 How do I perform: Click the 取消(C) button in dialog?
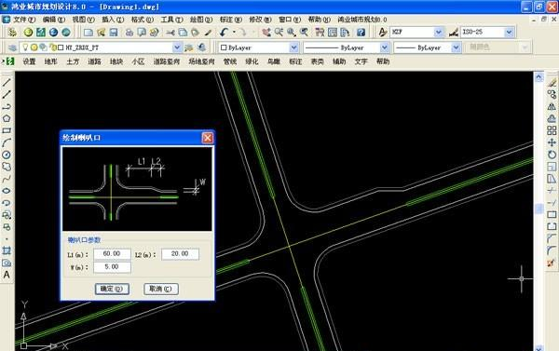tap(161, 289)
